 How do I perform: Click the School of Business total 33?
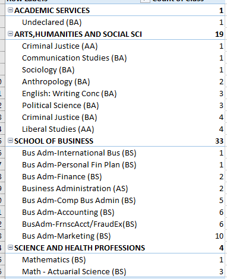pos(219,141)
